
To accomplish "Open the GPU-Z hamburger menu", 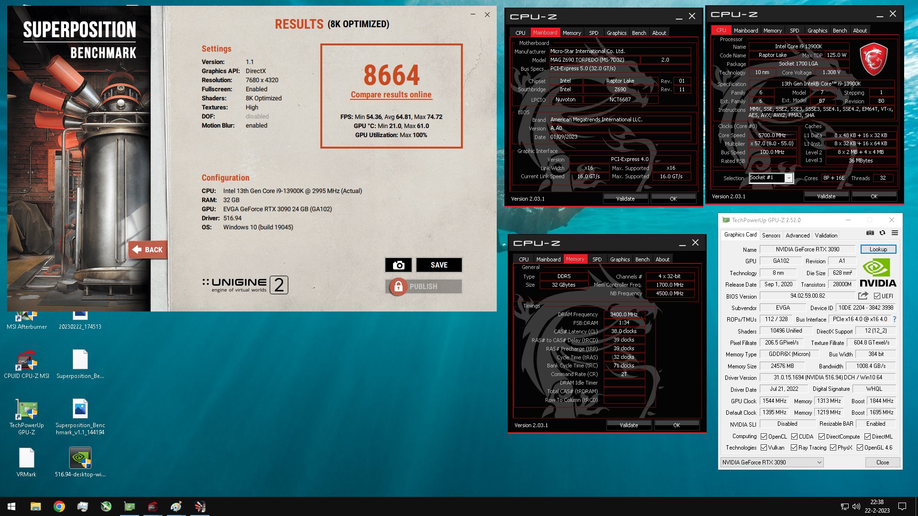I will tap(895, 233).
